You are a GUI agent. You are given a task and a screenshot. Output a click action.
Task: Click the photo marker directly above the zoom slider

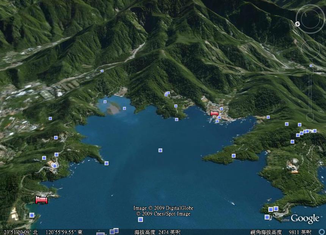(311, 66)
